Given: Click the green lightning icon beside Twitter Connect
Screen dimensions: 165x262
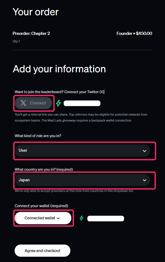Looking at the screenshot, I should tap(59, 103).
